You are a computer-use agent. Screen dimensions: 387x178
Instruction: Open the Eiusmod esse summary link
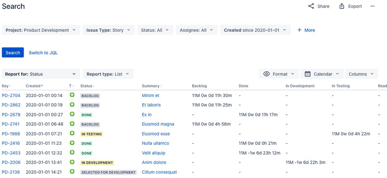(156, 134)
